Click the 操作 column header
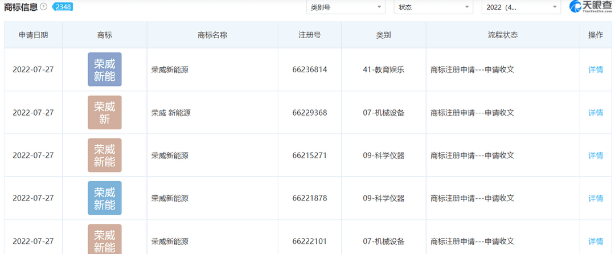The image size is (615, 254). click(x=596, y=35)
